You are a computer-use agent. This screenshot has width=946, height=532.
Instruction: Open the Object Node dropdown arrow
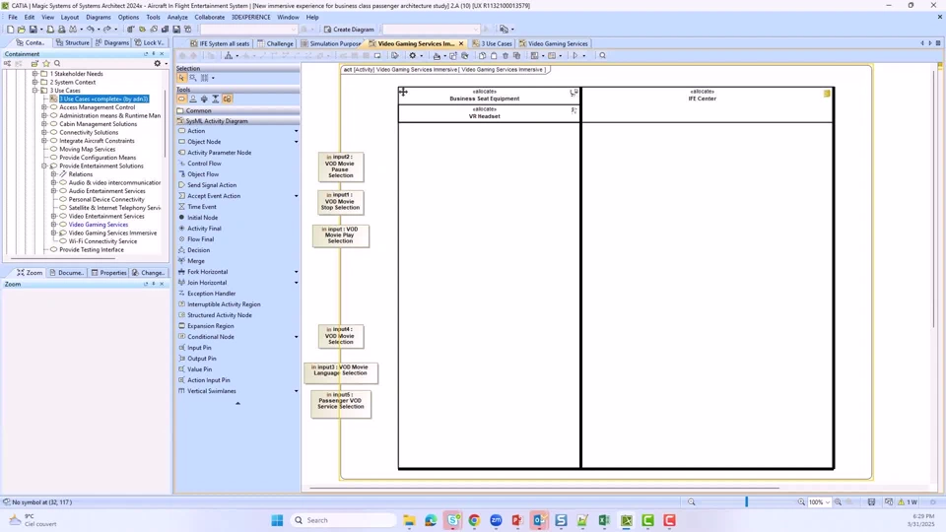click(x=296, y=142)
